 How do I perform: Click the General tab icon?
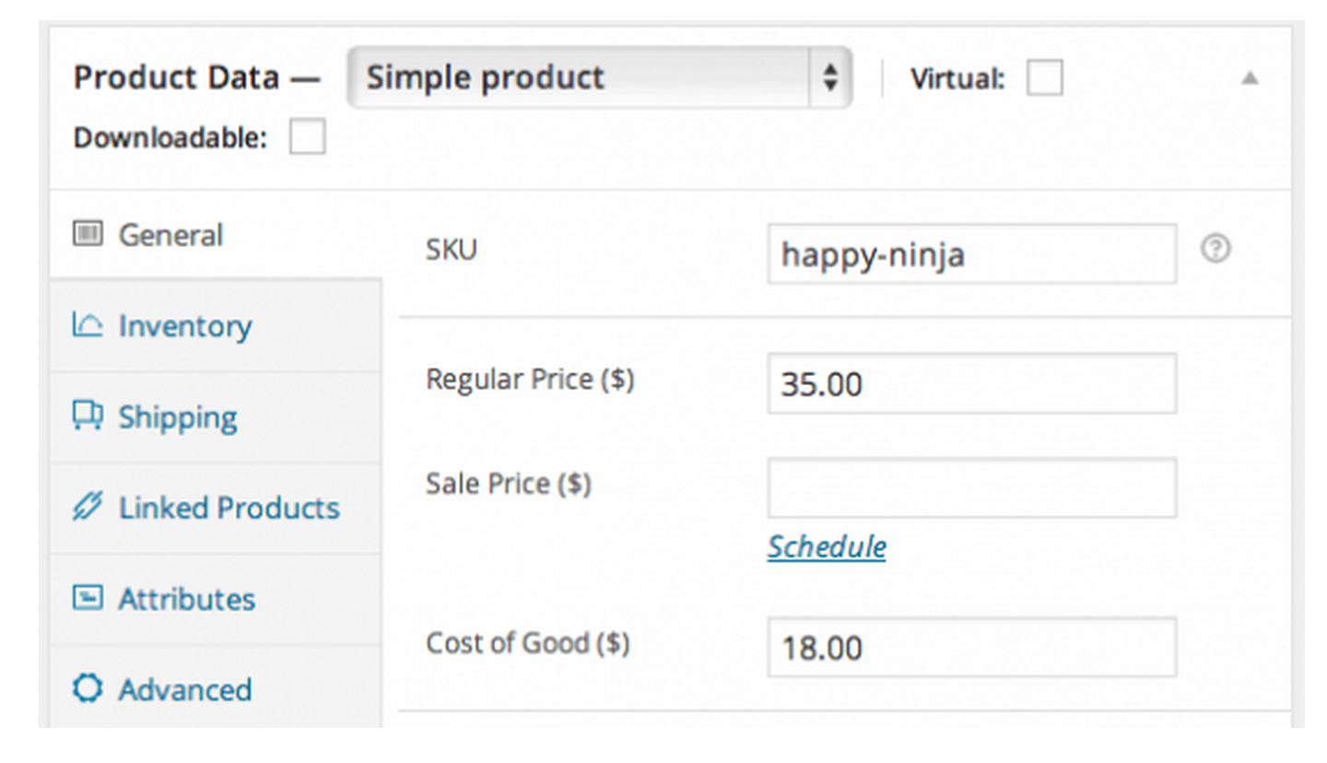pos(87,234)
